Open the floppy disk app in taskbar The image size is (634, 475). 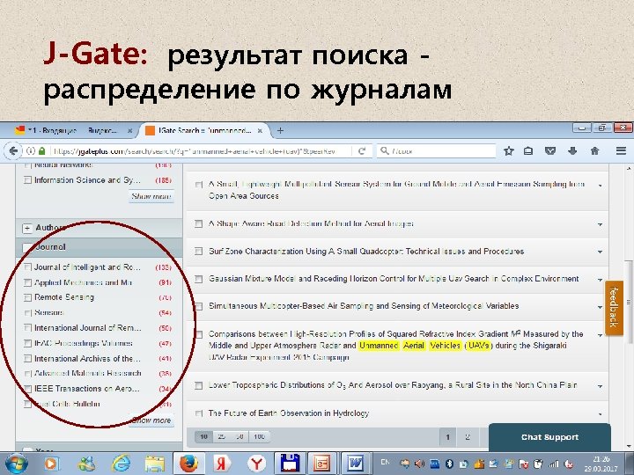tap(290, 464)
